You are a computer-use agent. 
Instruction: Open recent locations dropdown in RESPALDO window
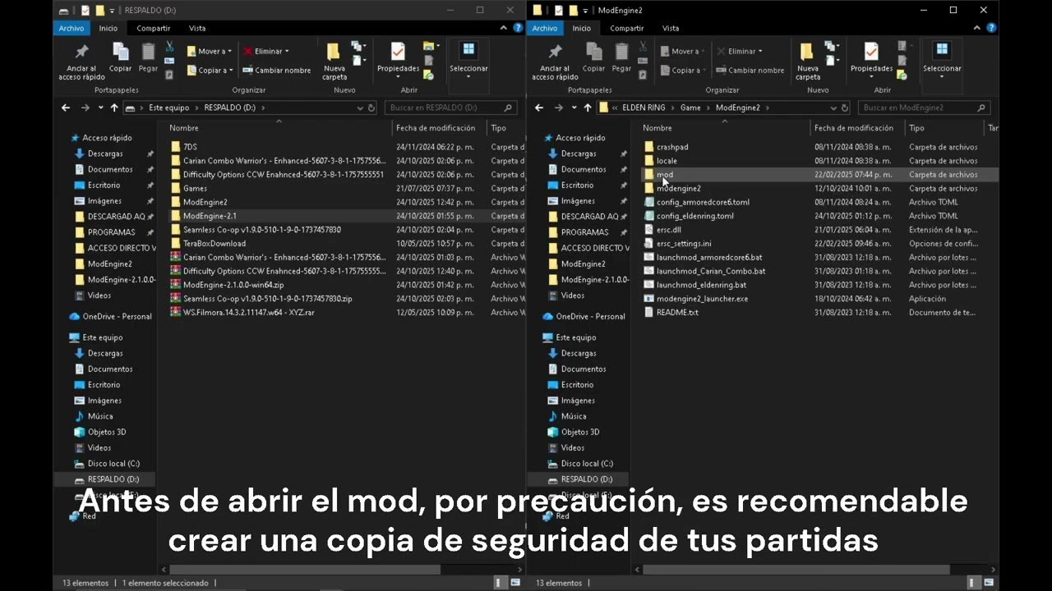coord(100,108)
